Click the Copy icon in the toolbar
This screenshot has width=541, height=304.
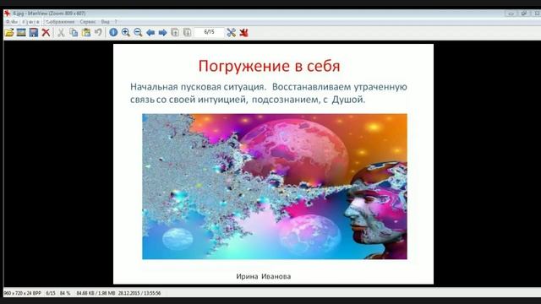tap(74, 32)
